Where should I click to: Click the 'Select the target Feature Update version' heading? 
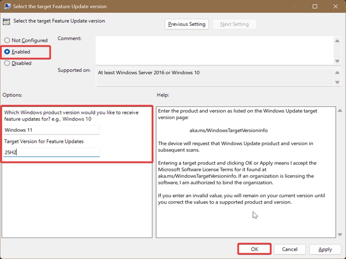59,21
